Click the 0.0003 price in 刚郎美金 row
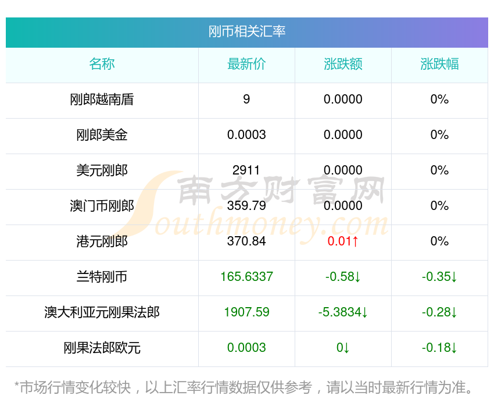 pos(246,135)
